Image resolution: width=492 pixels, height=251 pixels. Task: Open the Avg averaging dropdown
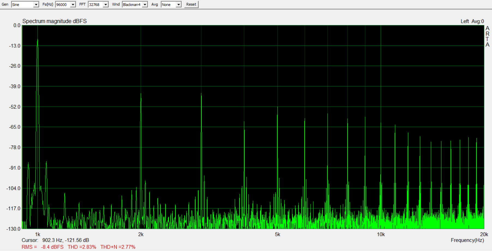pos(179,5)
